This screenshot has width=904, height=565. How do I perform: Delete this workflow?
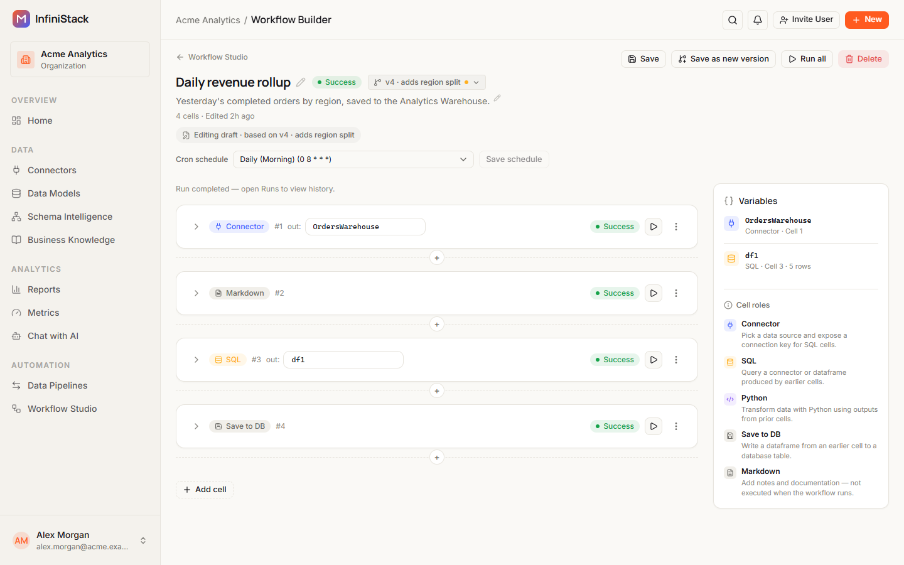[863, 59]
